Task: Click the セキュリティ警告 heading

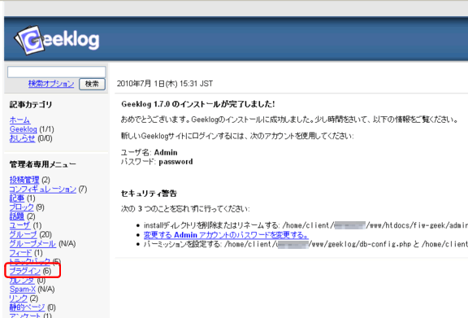Action: [149, 194]
